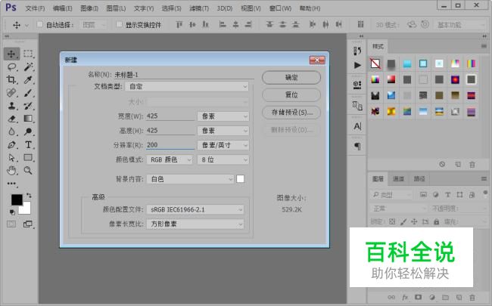Screen dimensions: 492x306
Task: Click the background content white color swatch
Action: tap(241, 179)
